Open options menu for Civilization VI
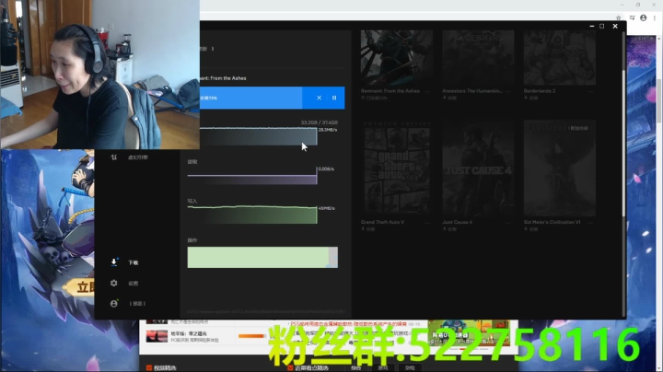The image size is (663, 372). pos(590,222)
